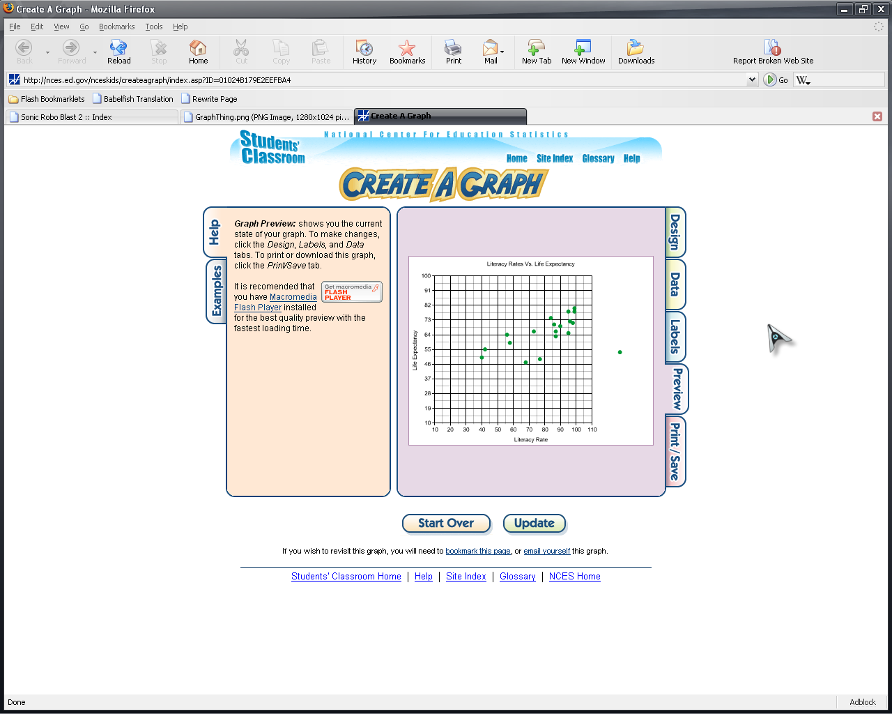Viewport: 892px width, 714px height.
Task: Open a New Tab from toolbar
Action: pyautogui.click(x=536, y=48)
